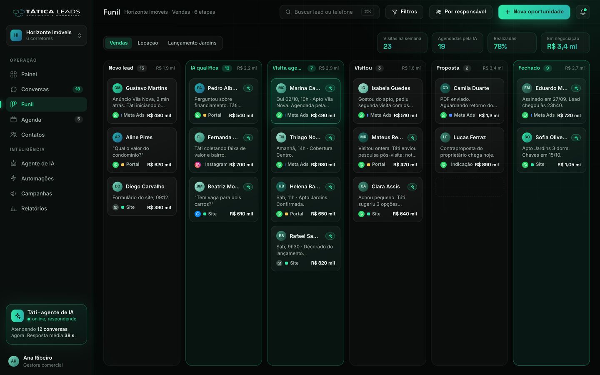
Task: Click the Painel grid icon in sidebar
Action: (x=14, y=74)
